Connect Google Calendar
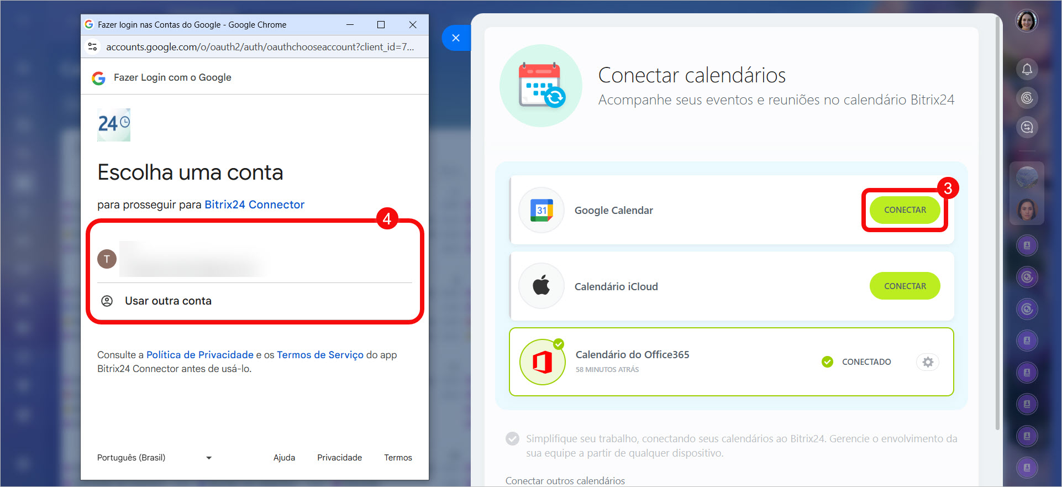 905,210
